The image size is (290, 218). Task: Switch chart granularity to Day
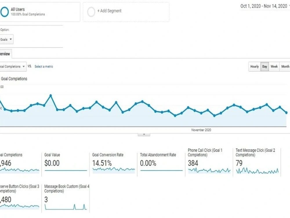click(265, 67)
